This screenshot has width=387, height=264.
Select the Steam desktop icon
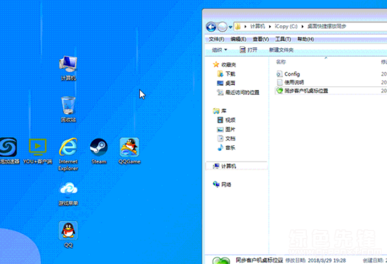(x=99, y=151)
